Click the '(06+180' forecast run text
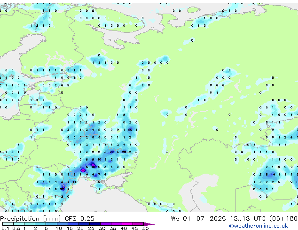Screen dimensions: 298x230 pyautogui.click(x=283, y=219)
